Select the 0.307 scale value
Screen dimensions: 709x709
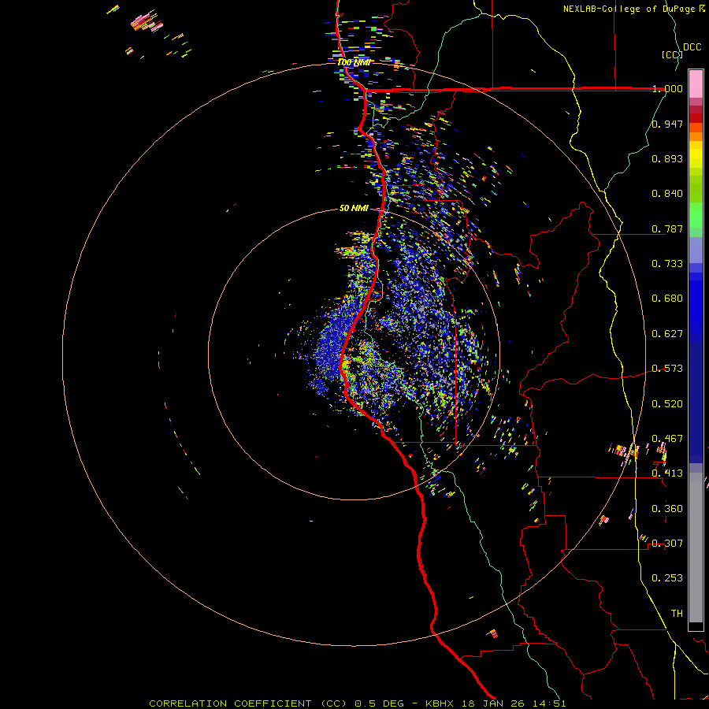click(667, 544)
